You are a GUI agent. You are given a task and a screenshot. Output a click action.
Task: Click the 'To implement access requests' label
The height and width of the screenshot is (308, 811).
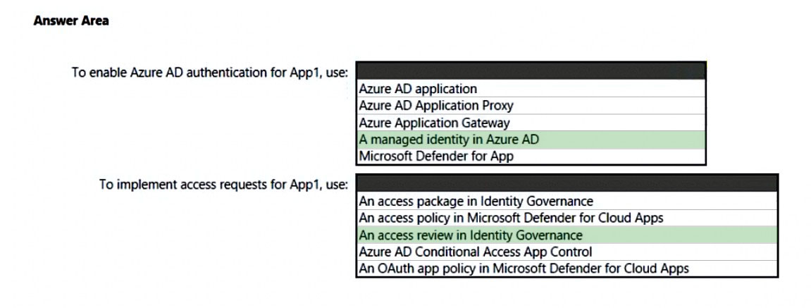(223, 184)
